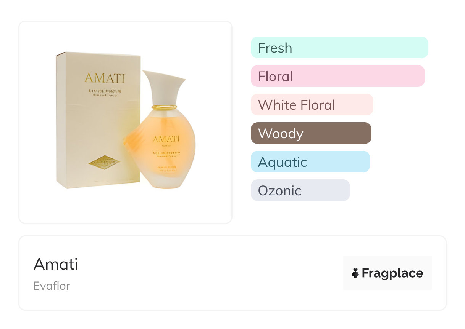Click the gold ring on bottle neck

coord(164,107)
